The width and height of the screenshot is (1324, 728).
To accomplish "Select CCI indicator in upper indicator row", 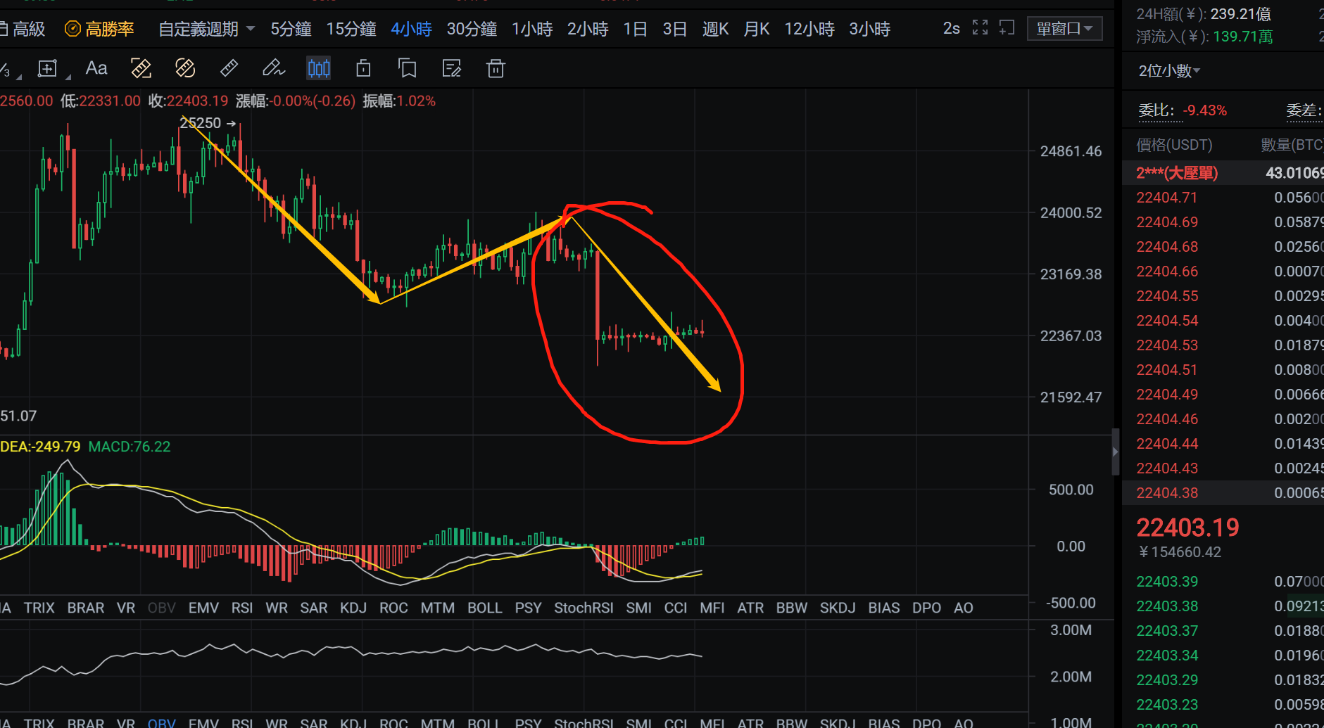I will 676,608.
